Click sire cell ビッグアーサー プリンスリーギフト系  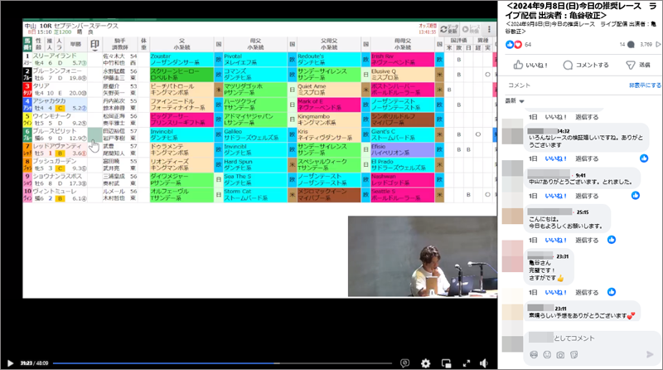(181, 119)
